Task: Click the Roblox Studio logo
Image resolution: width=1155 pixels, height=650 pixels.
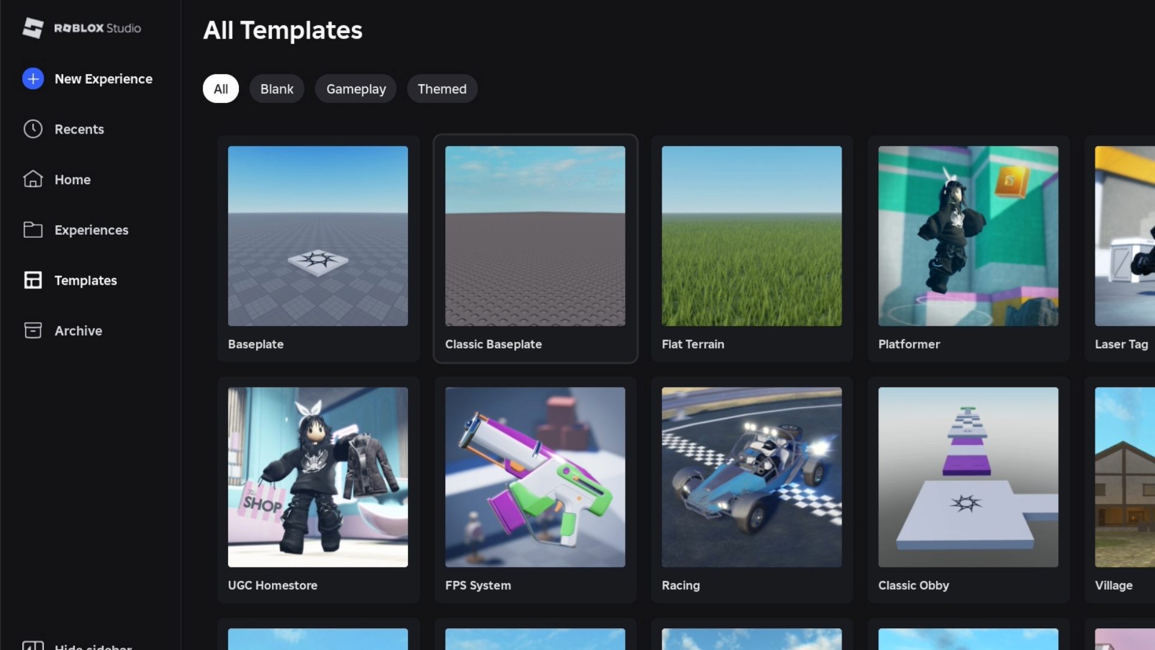Action: pos(81,28)
